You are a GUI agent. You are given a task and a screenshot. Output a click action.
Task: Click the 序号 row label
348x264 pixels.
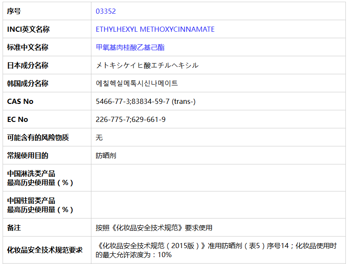pyautogui.click(x=14, y=11)
